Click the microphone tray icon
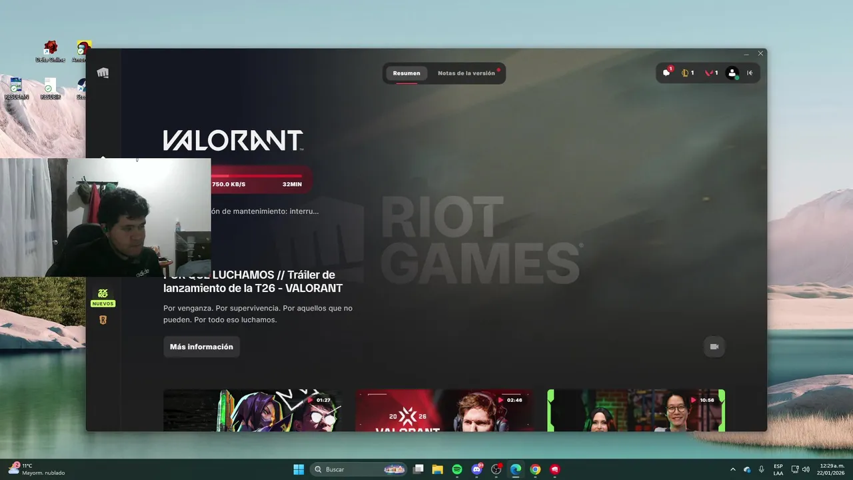Image resolution: width=853 pixels, height=480 pixels. click(762, 469)
